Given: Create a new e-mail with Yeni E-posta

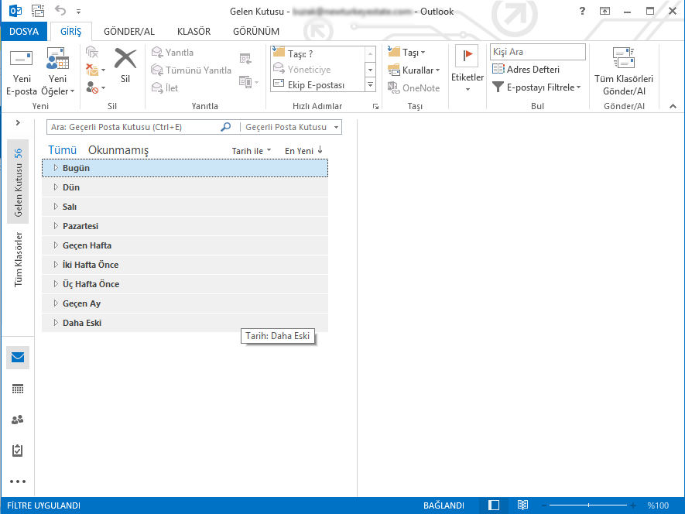Looking at the screenshot, I should coord(21,72).
